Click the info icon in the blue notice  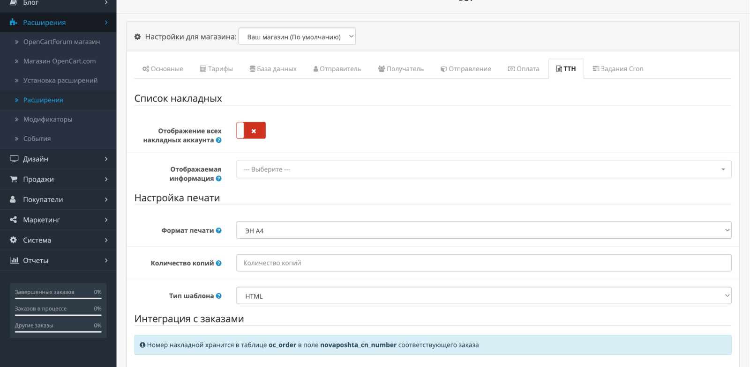tap(142, 345)
